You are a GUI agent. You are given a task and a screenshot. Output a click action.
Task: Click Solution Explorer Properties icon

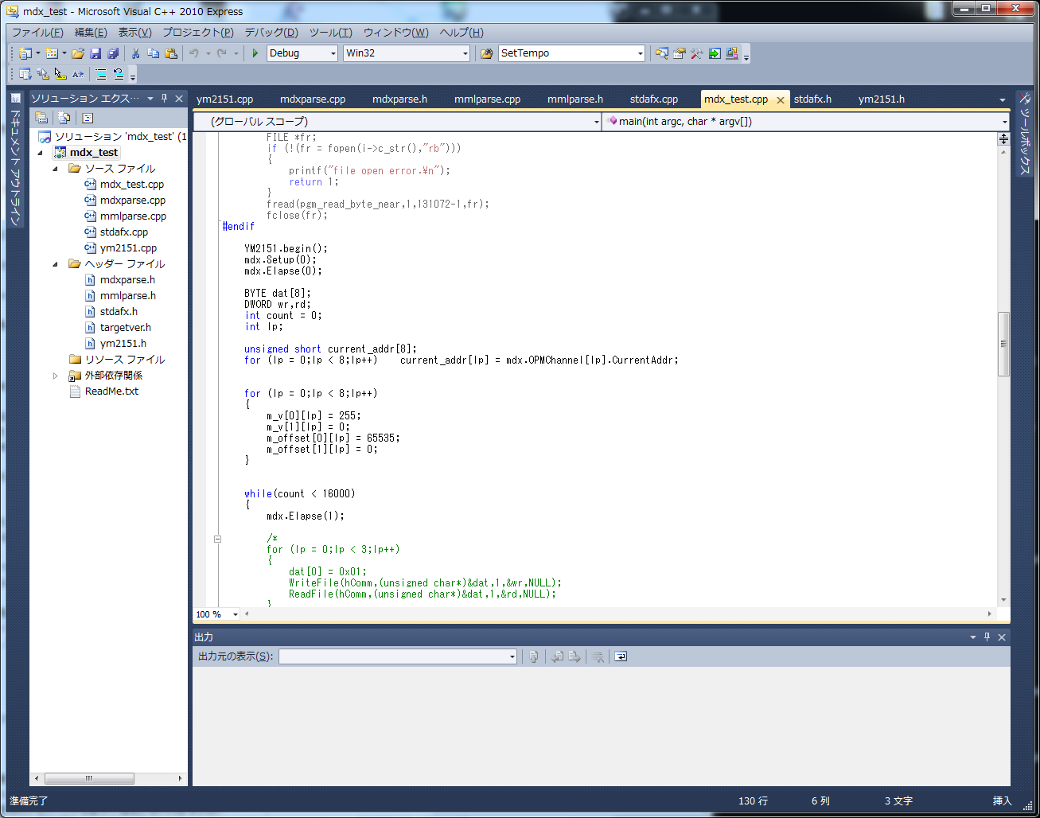click(41, 118)
